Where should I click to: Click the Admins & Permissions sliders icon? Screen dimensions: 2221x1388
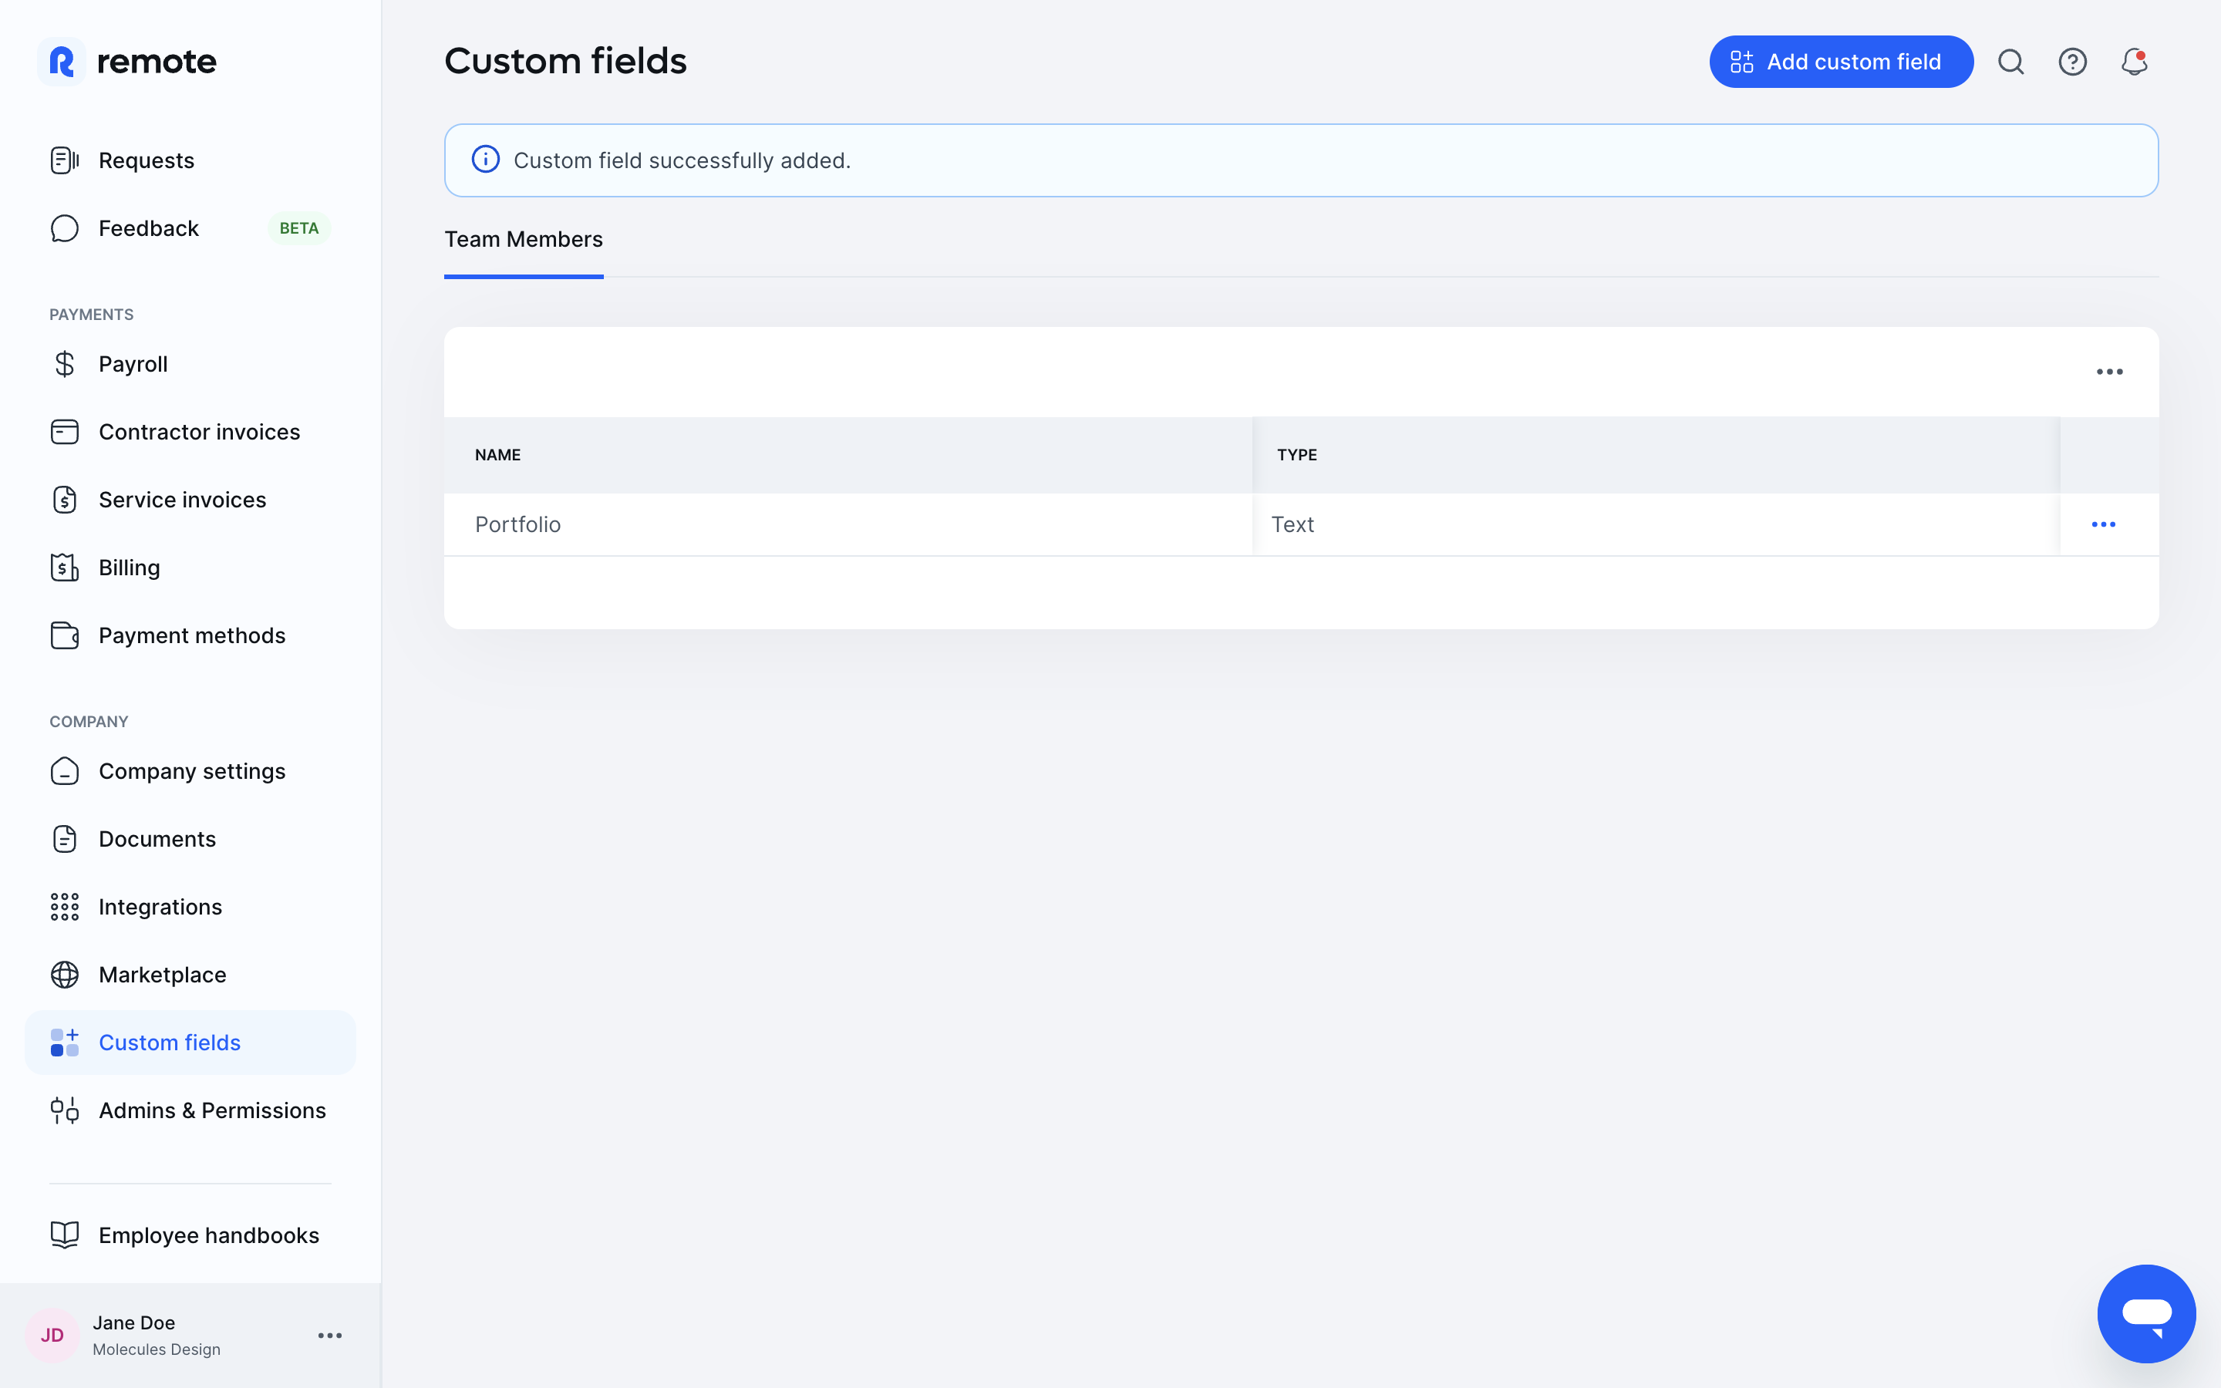point(64,1112)
